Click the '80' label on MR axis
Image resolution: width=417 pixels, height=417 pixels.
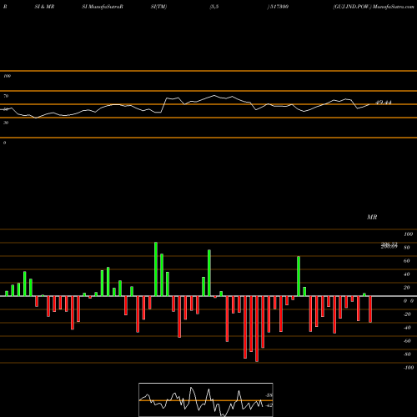click(x=407, y=248)
